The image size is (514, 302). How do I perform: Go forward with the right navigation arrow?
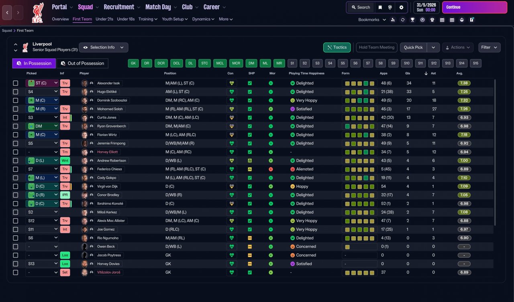pos(18,12)
